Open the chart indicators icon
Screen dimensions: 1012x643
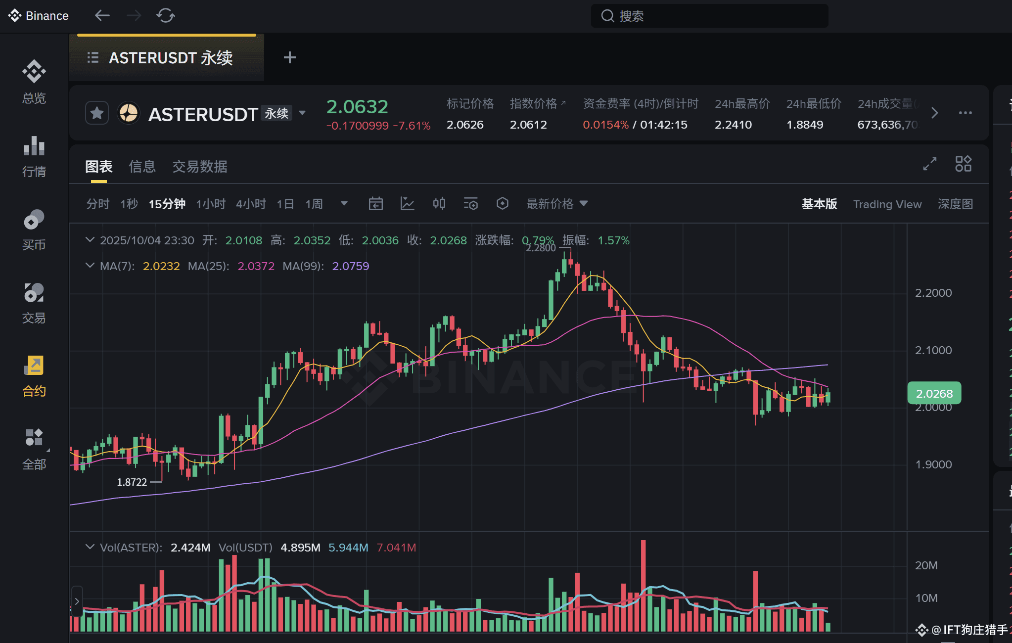[x=407, y=204]
